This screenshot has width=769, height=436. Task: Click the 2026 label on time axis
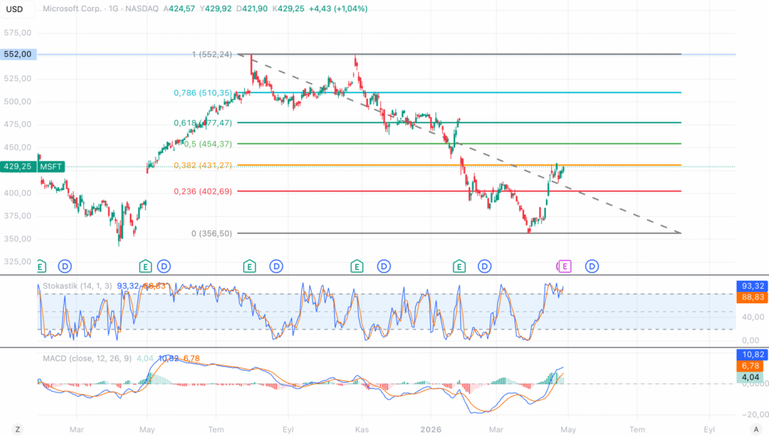[x=430, y=428]
